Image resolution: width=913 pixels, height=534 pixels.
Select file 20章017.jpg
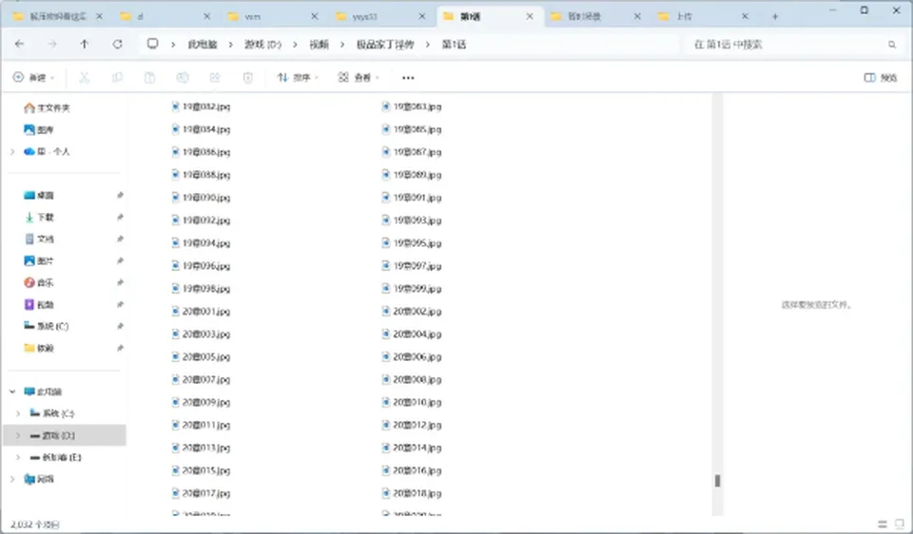coord(202,493)
